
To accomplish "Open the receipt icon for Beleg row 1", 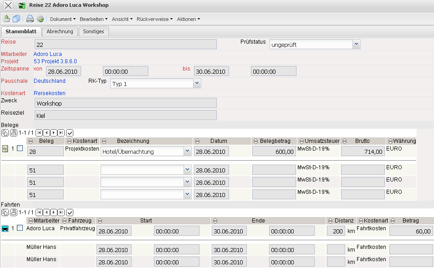I will click(x=5, y=148).
